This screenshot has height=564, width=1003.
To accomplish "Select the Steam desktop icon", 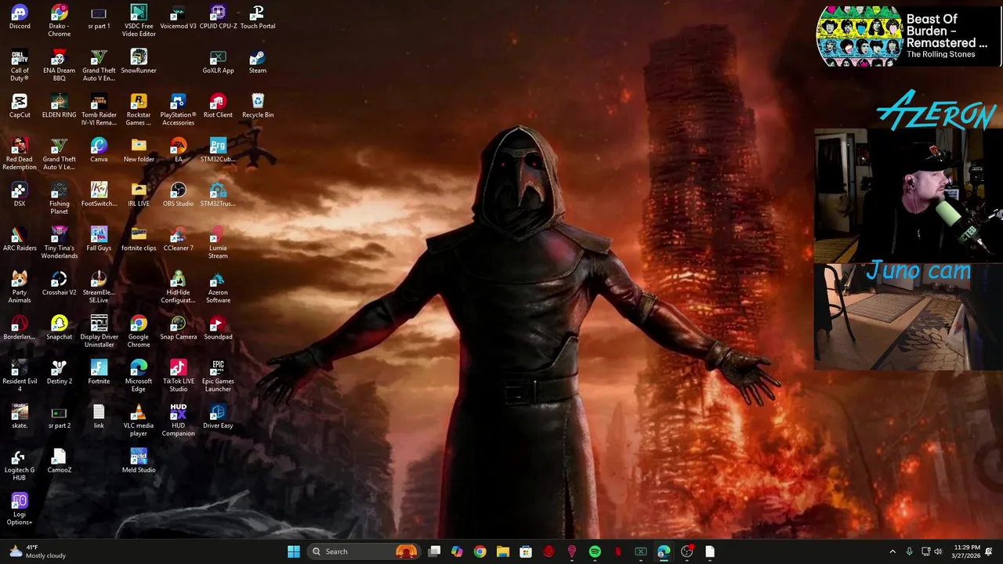I will click(x=258, y=62).
